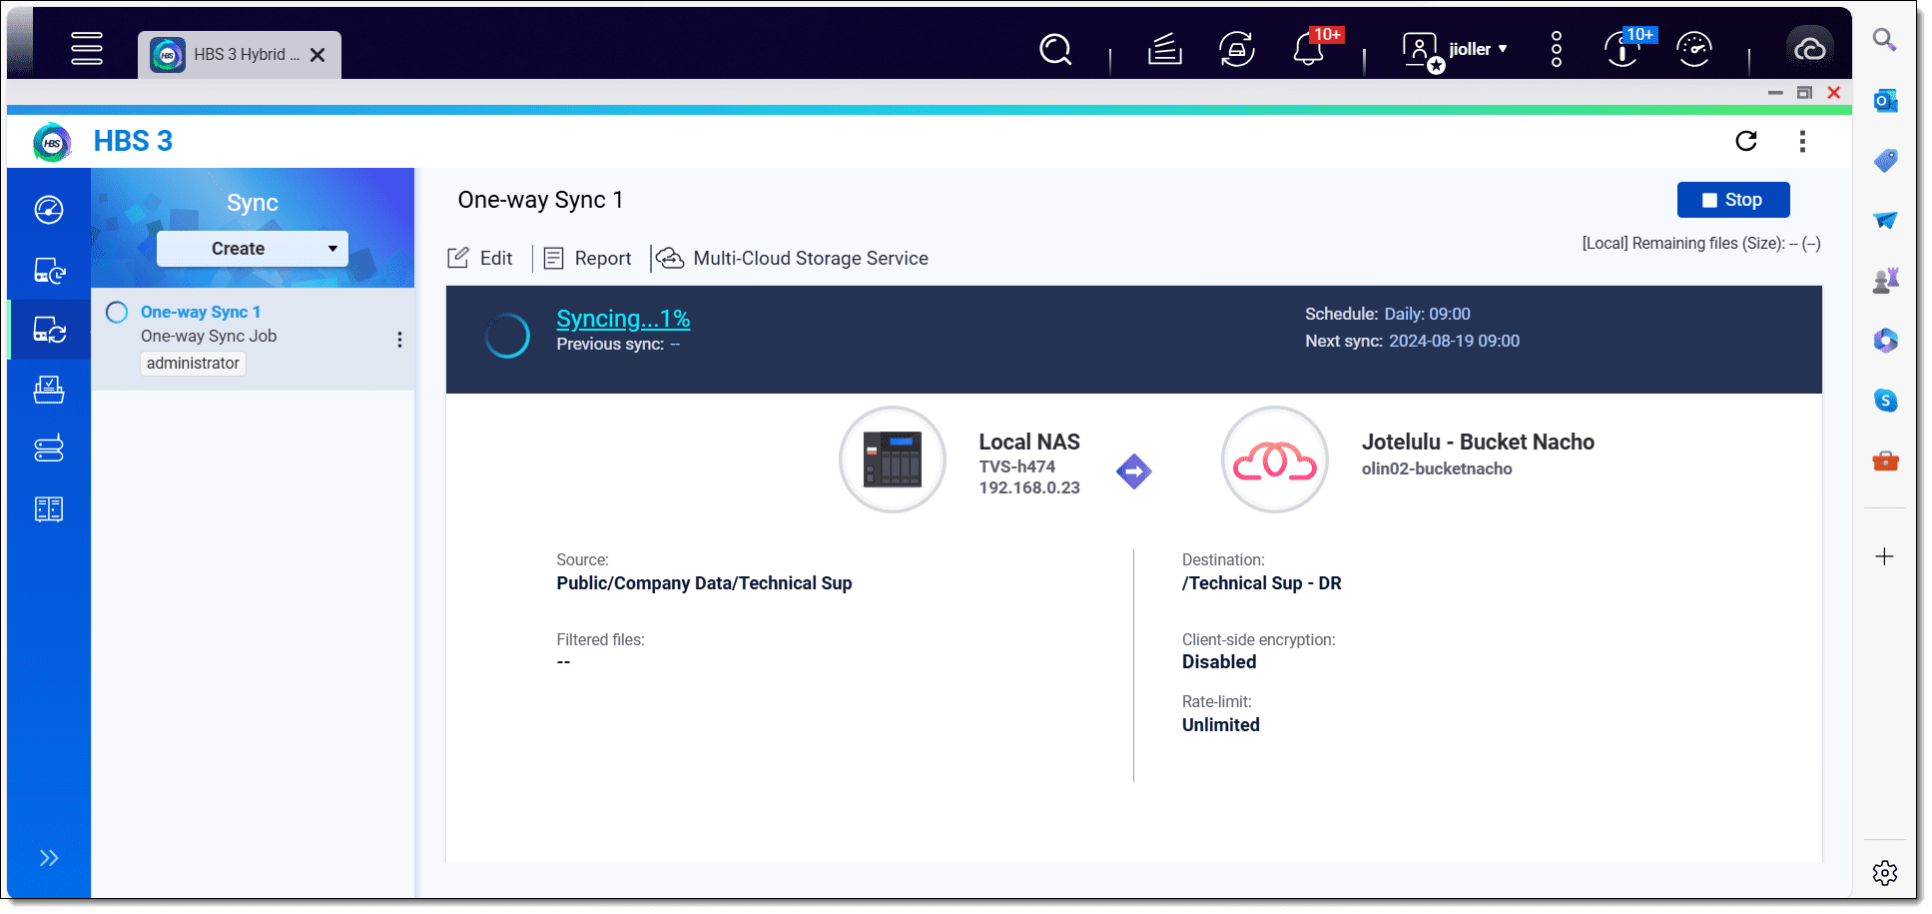This screenshot has height=914, width=1932.
Task: Click the Daily: 09:00 schedule value
Action: pos(1427,314)
